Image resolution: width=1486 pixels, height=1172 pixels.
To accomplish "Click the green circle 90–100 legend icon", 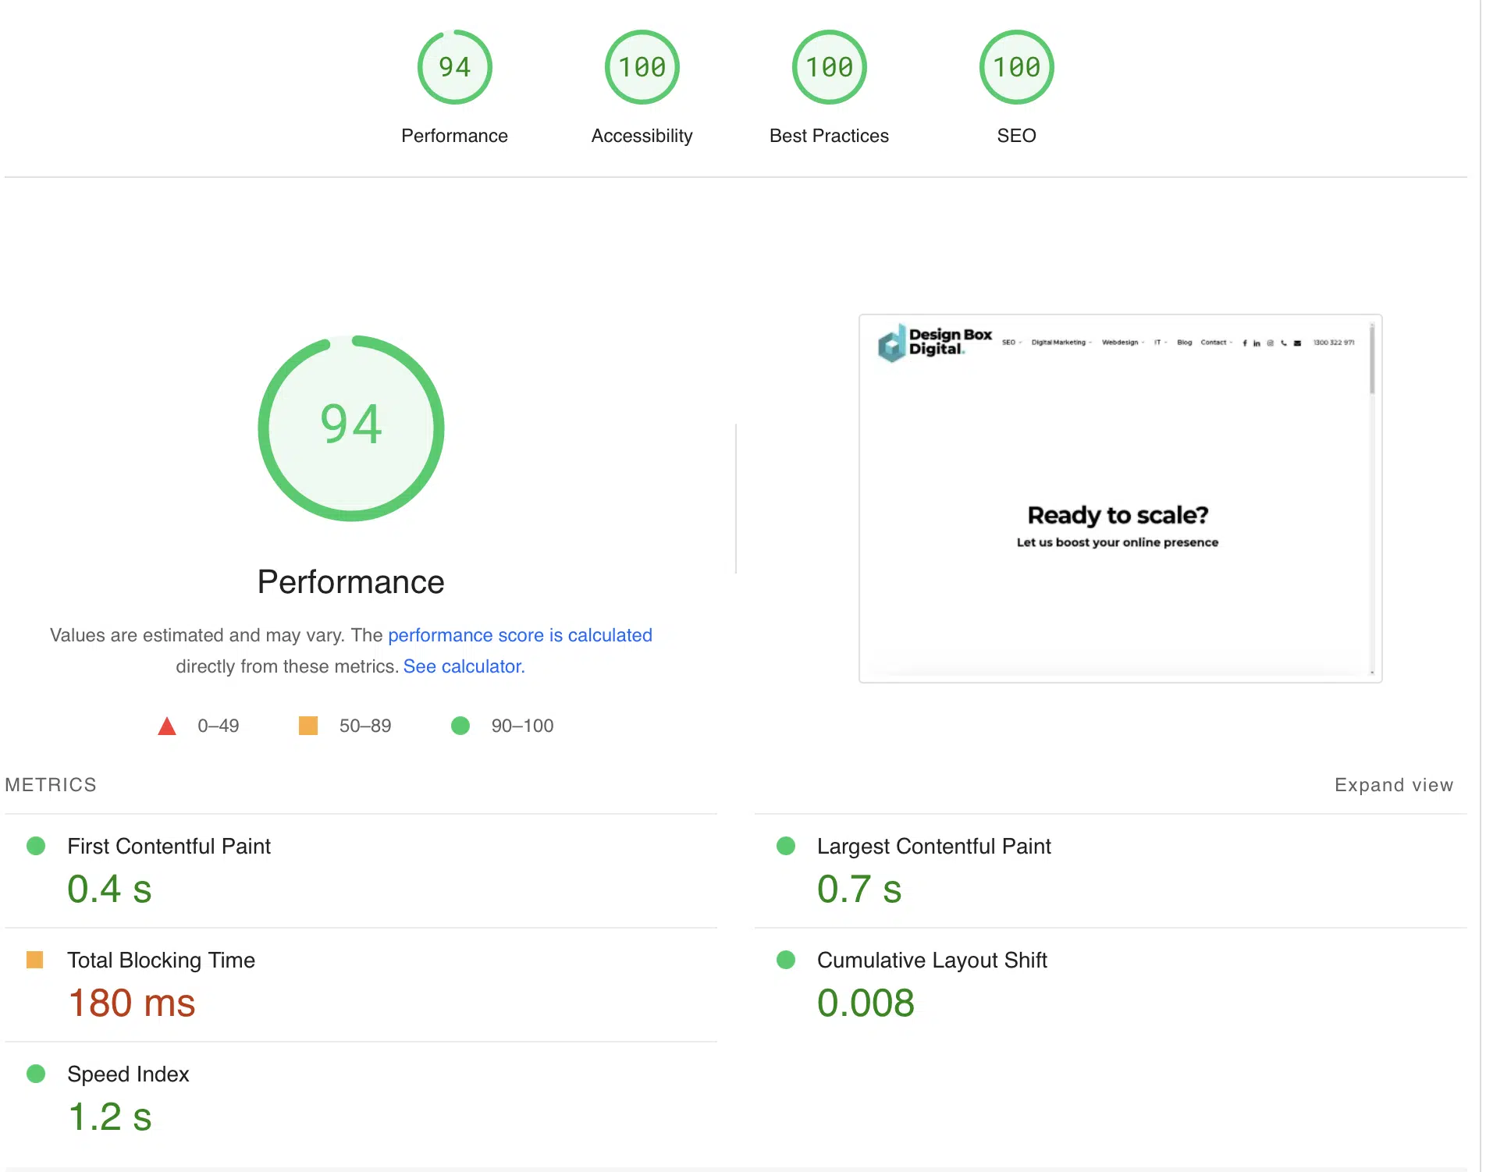I will tap(460, 726).
